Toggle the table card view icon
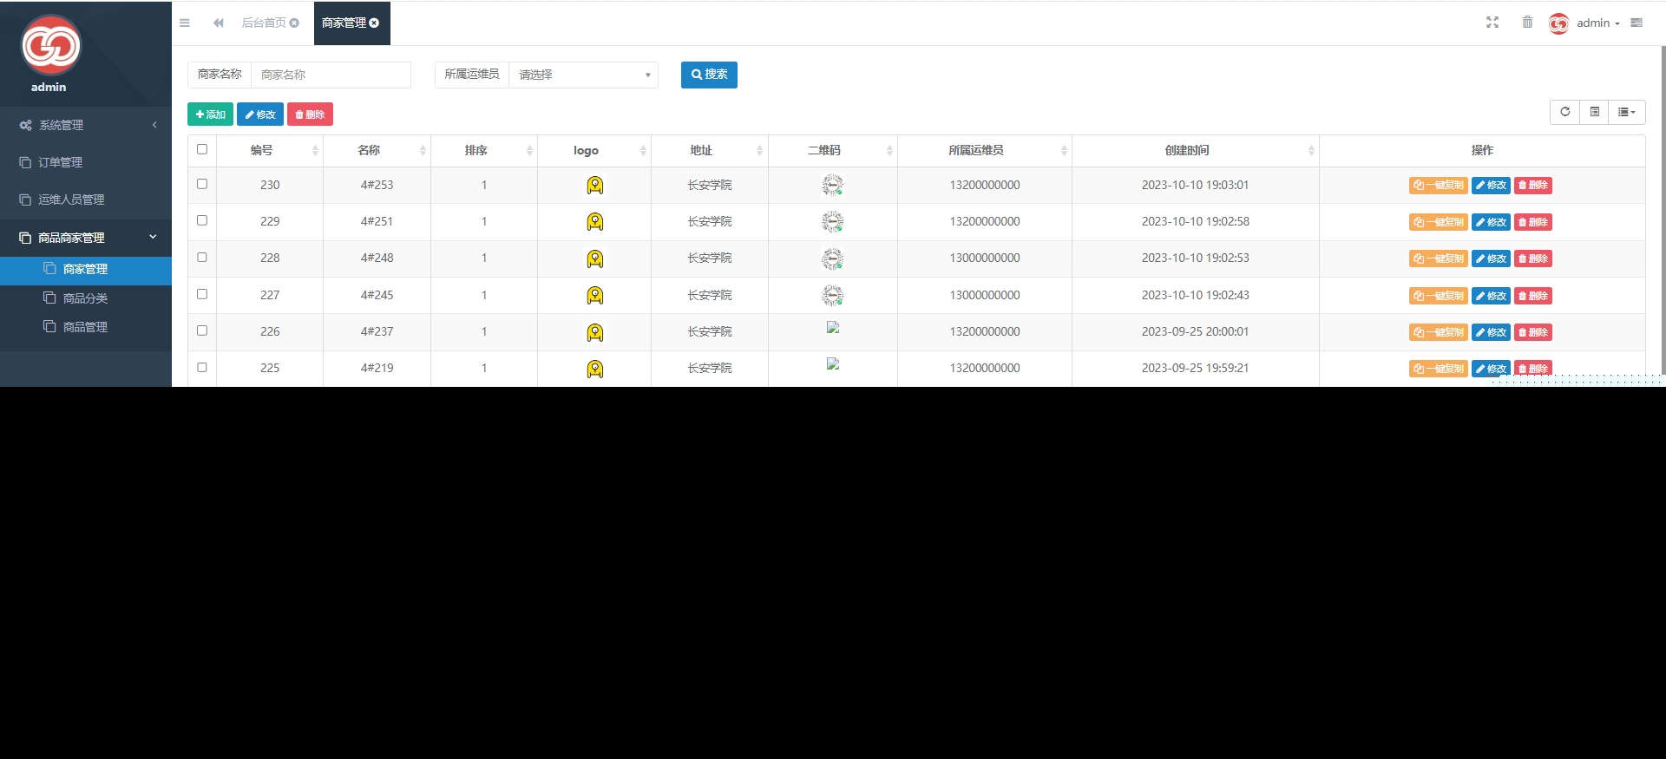Viewport: 1666px width, 759px height. click(1594, 112)
